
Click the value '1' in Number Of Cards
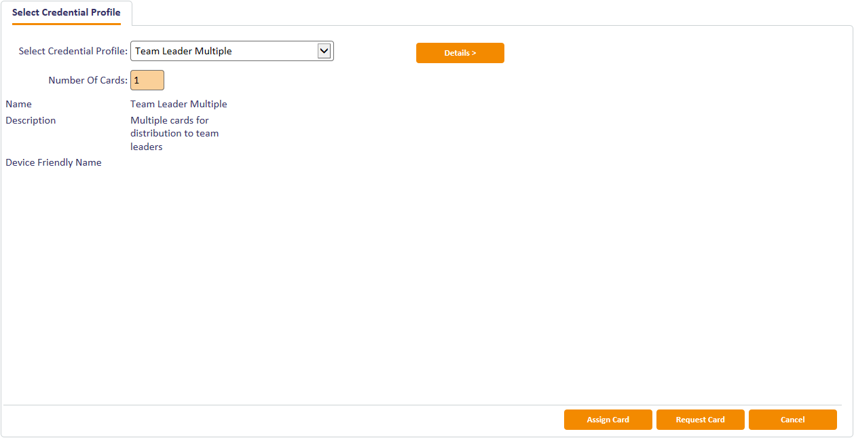pos(136,80)
